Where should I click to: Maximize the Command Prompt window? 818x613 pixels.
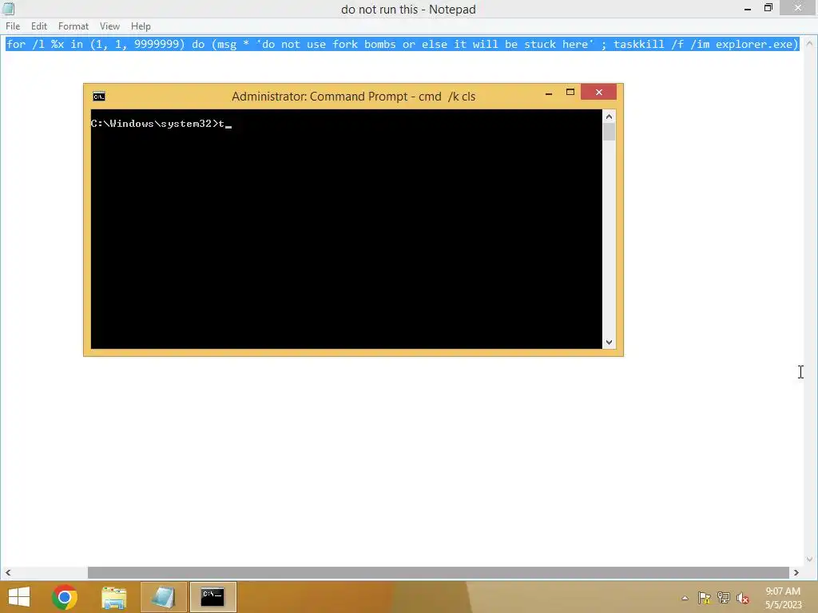pyautogui.click(x=570, y=93)
